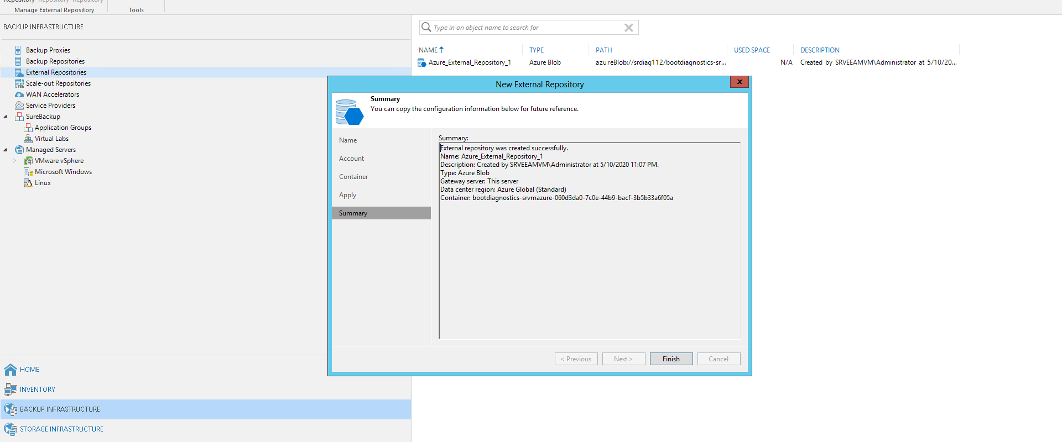Screen dimensions: 1062x442
Task: Click the PATH column header
Action: 603,50
